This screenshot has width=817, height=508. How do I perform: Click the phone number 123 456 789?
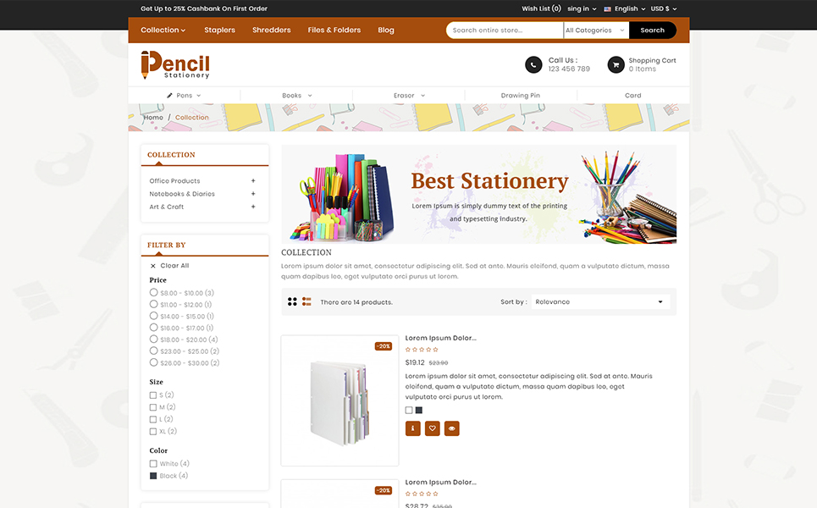pyautogui.click(x=569, y=69)
